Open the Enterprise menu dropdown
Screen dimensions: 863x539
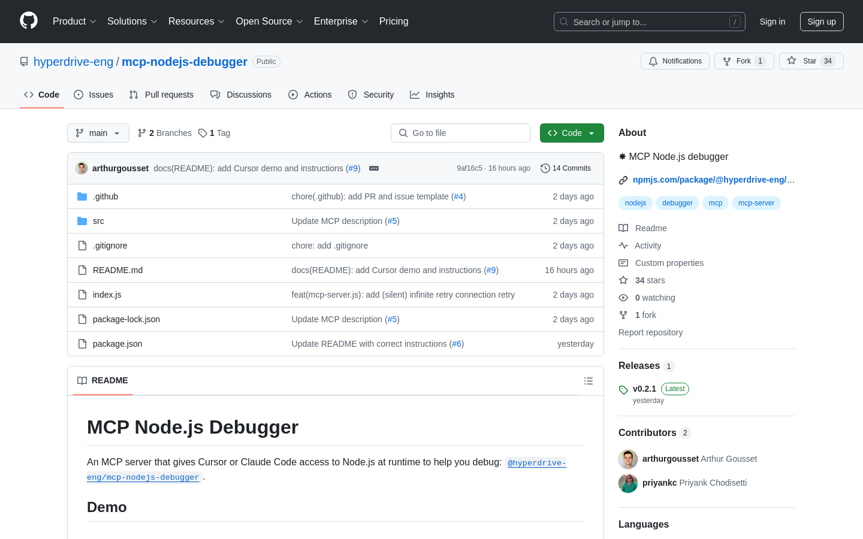(x=341, y=22)
